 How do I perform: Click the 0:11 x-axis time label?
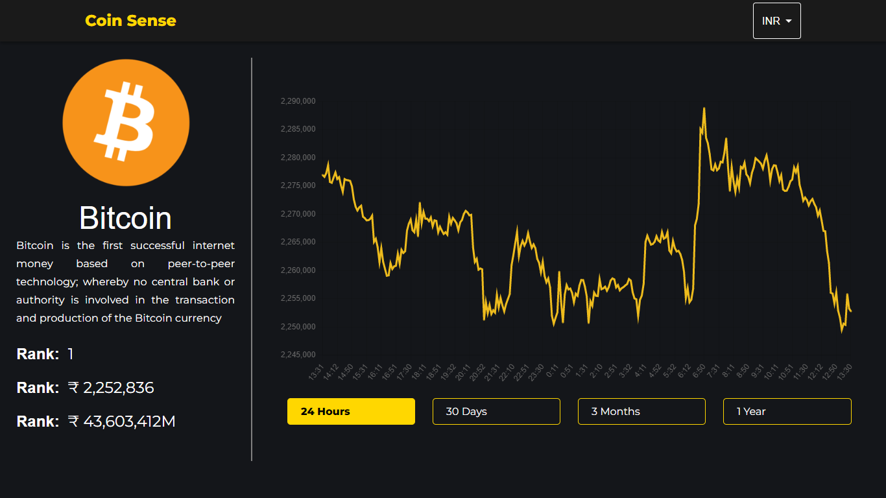pos(553,372)
